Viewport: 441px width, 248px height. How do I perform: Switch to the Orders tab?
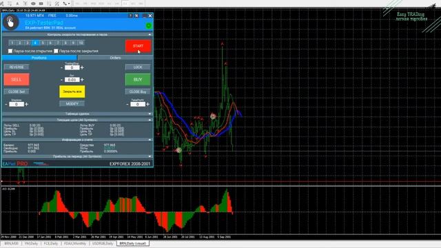[x=115, y=58]
